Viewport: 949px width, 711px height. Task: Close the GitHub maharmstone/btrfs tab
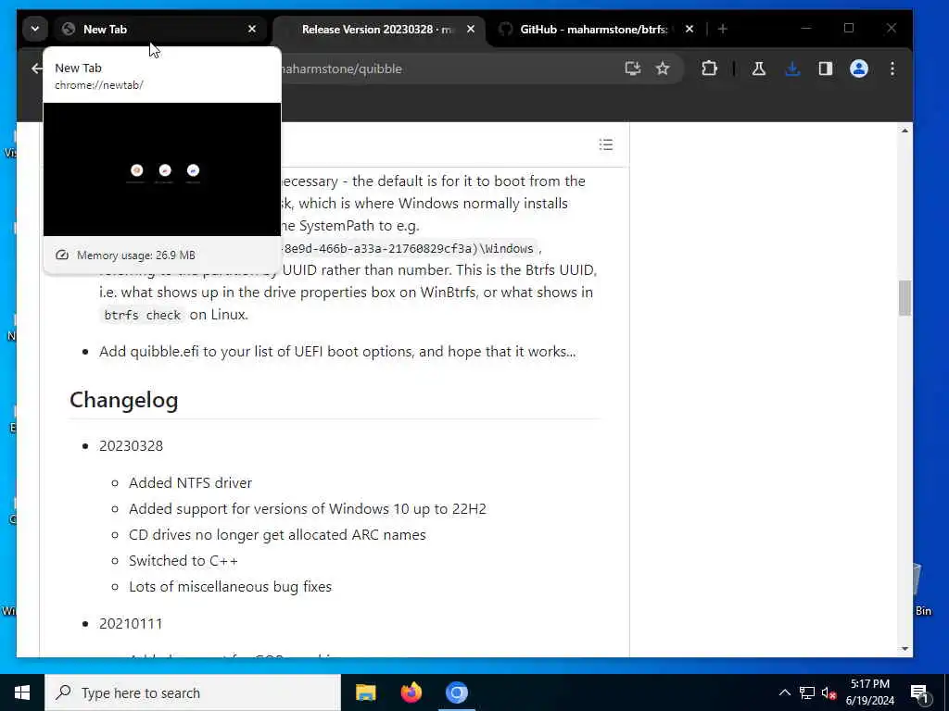pos(690,29)
